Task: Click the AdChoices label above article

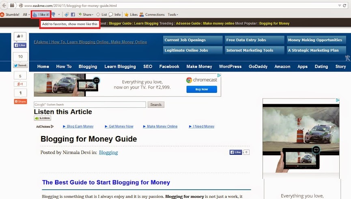Action: tap(45, 126)
